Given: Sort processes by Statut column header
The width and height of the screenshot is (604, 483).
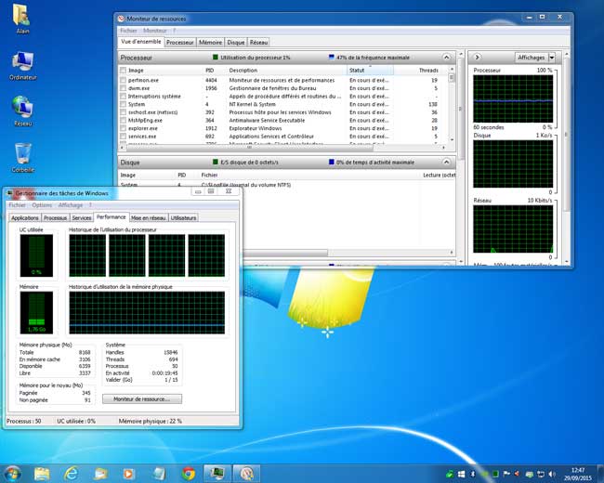Looking at the screenshot, I should pos(370,70).
